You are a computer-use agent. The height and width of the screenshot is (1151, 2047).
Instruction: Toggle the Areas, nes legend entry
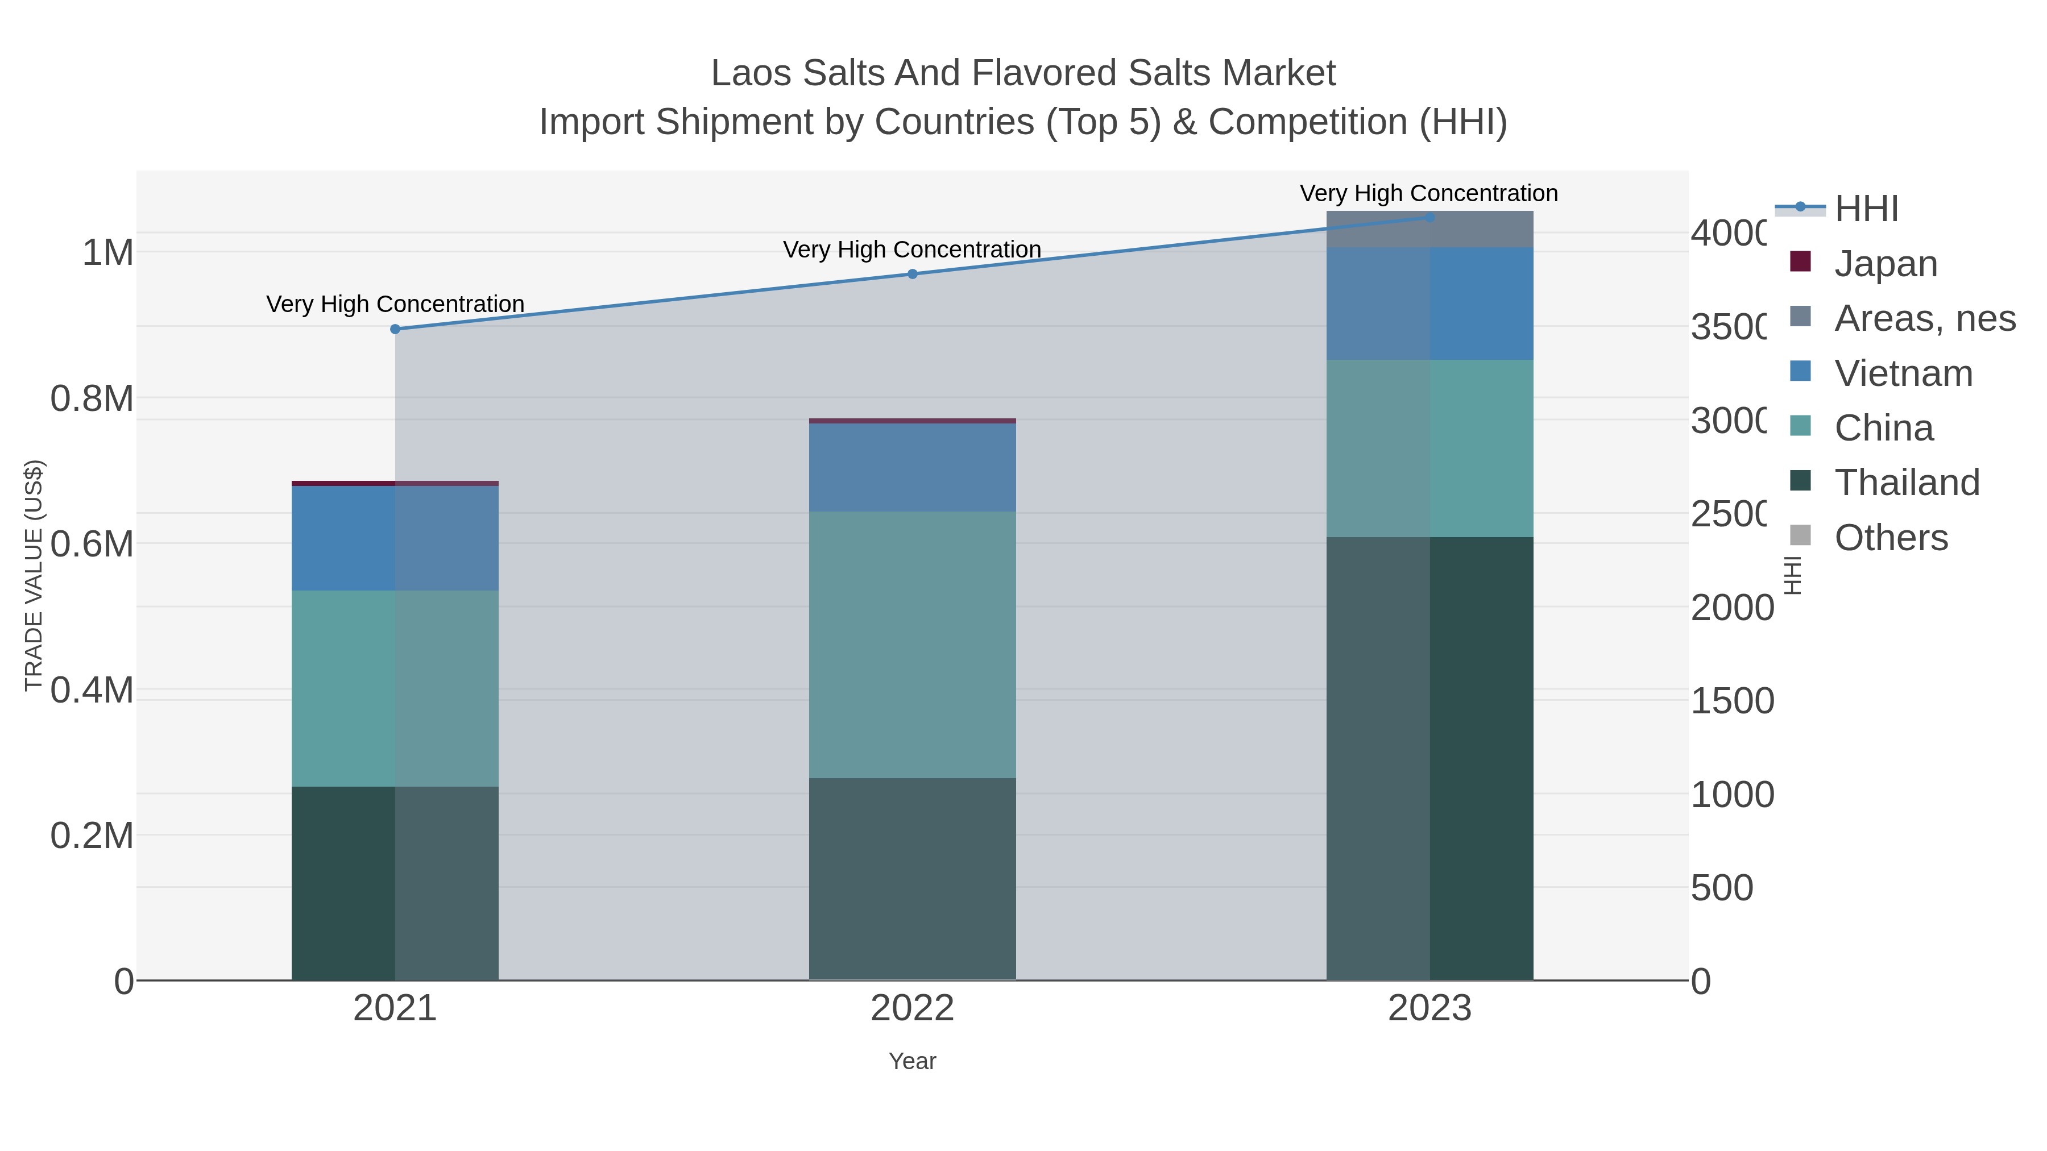click(x=1903, y=318)
